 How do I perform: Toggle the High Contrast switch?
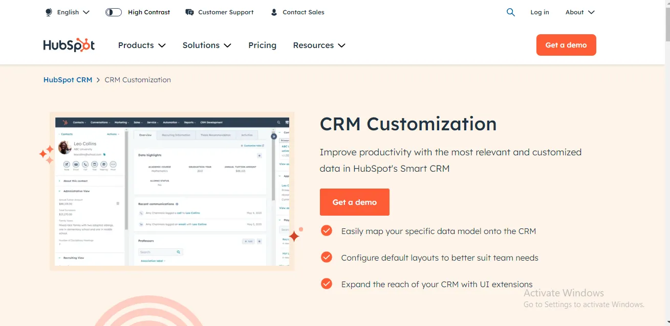coord(114,12)
